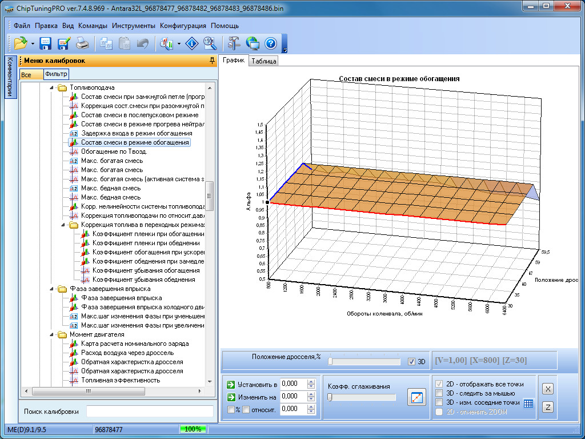Click the save floppy disk icon
Image resolution: width=585 pixels, height=439 pixels.
(x=46, y=43)
